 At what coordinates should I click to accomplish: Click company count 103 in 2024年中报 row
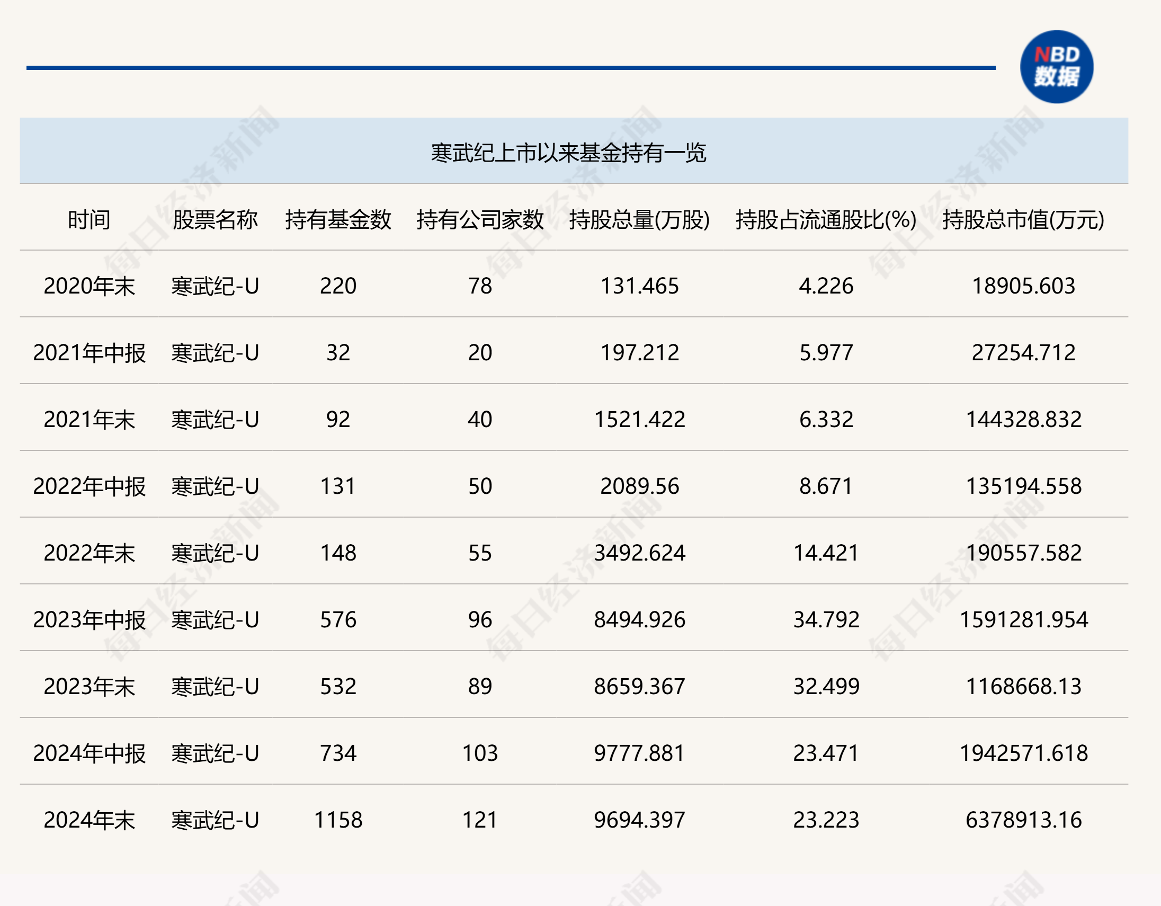click(x=479, y=753)
